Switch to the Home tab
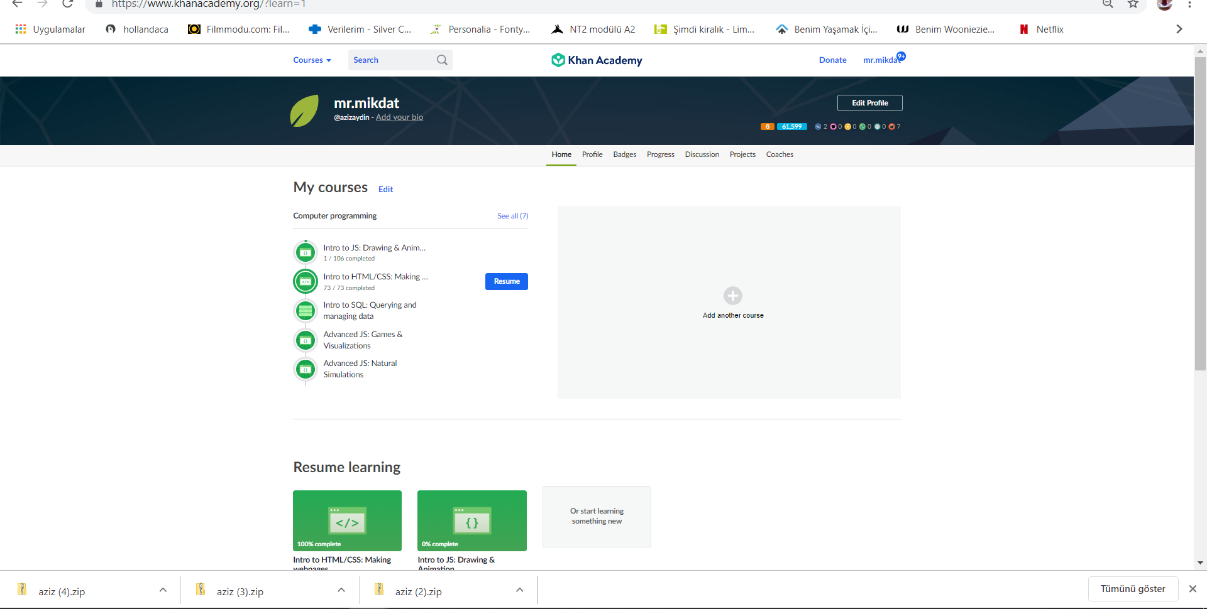This screenshot has width=1207, height=609. (x=561, y=154)
